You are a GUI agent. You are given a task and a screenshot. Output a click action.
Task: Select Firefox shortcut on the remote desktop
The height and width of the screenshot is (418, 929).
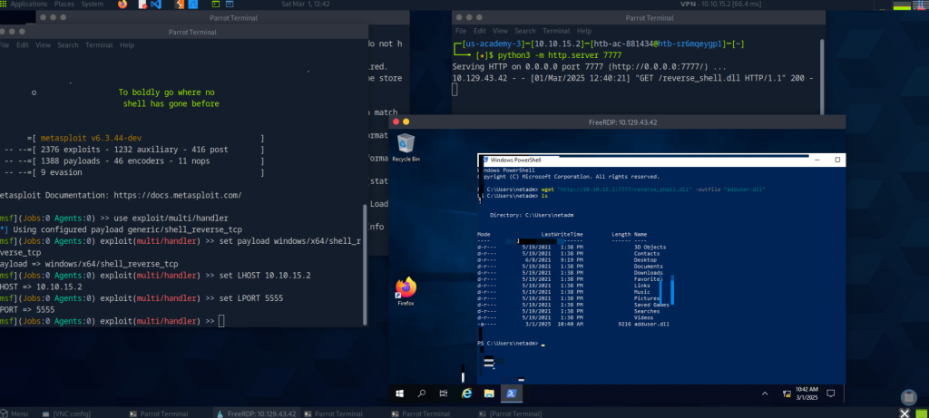point(406,291)
